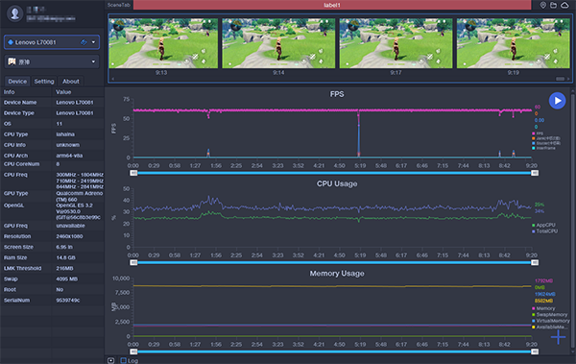This screenshot has width=576, height=364.
Task: Toggle the FPS legend series
Action: (538, 133)
